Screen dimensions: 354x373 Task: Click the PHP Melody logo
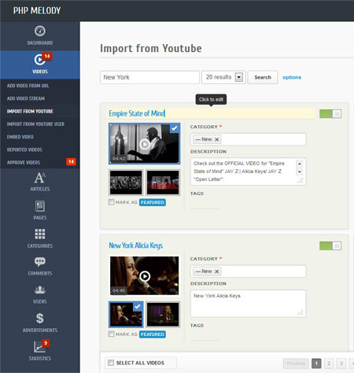click(x=37, y=10)
